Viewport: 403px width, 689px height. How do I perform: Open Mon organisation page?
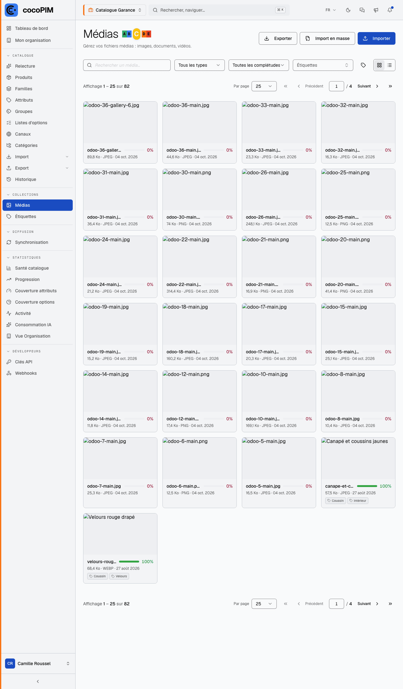pyautogui.click(x=37, y=40)
